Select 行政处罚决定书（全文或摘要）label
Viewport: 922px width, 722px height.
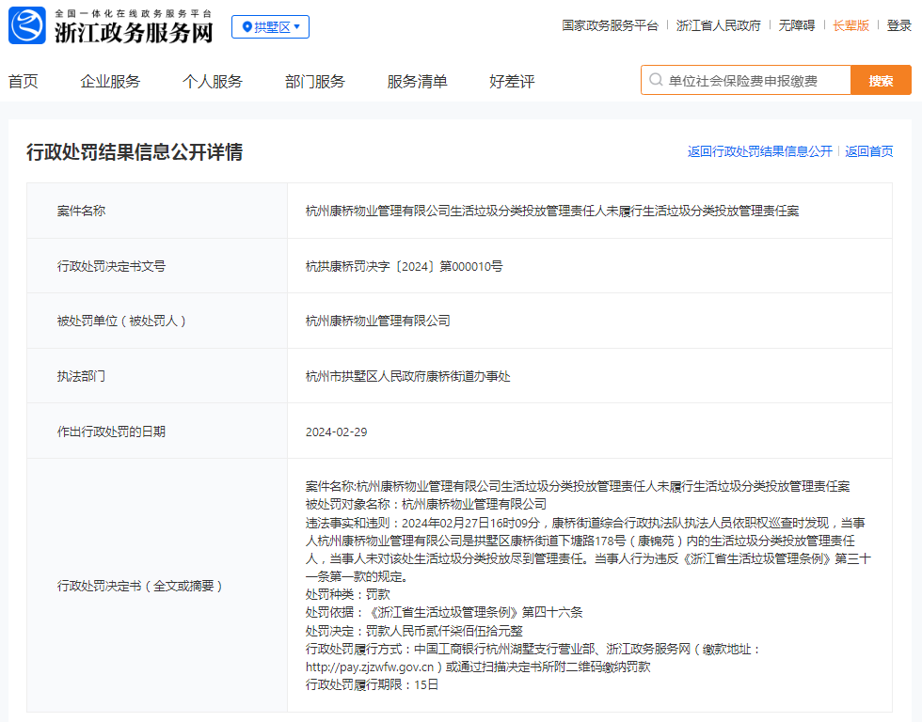click(x=140, y=586)
